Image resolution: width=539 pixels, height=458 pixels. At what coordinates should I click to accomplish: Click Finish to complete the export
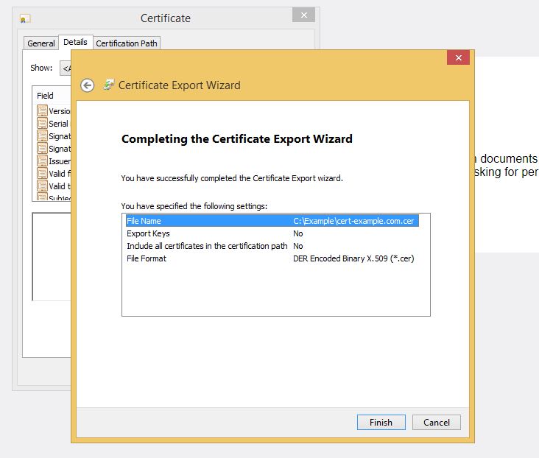coord(381,422)
